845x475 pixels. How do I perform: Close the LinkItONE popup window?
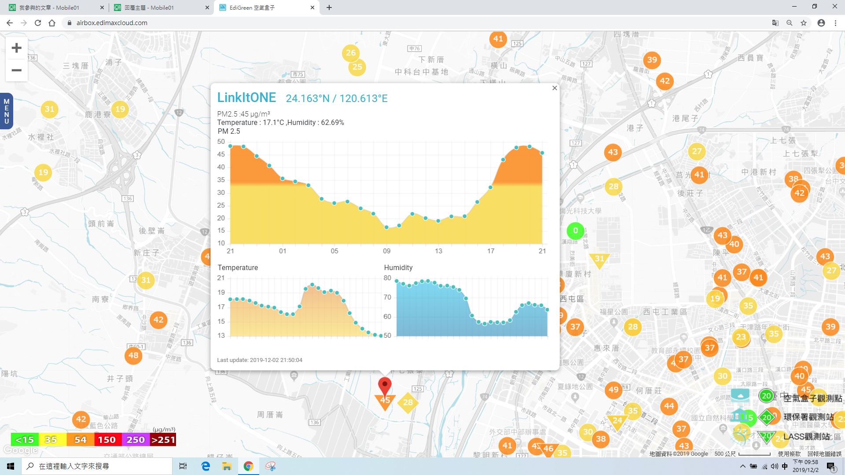(x=555, y=88)
